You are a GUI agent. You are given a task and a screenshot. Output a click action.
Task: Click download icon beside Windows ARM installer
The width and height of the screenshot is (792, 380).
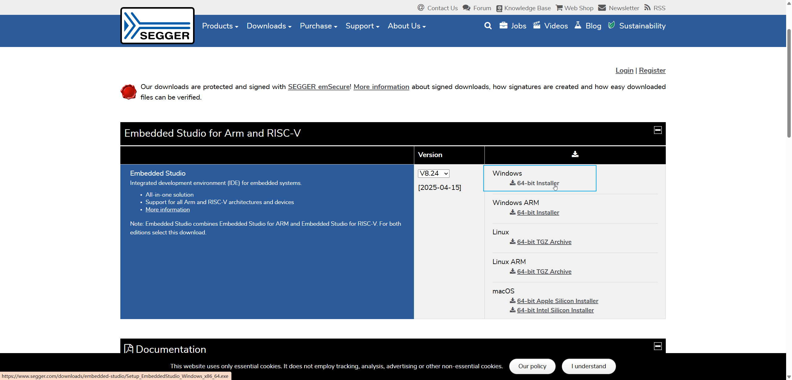[513, 212]
